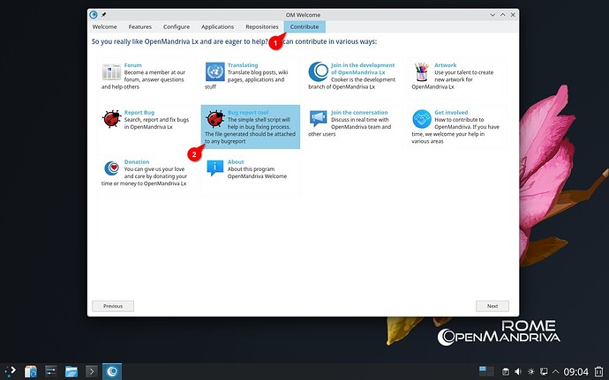Click the OM Welcome taskbar entry

(112, 371)
